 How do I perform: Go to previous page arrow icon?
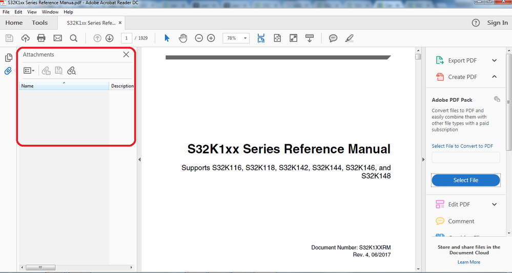click(x=97, y=38)
